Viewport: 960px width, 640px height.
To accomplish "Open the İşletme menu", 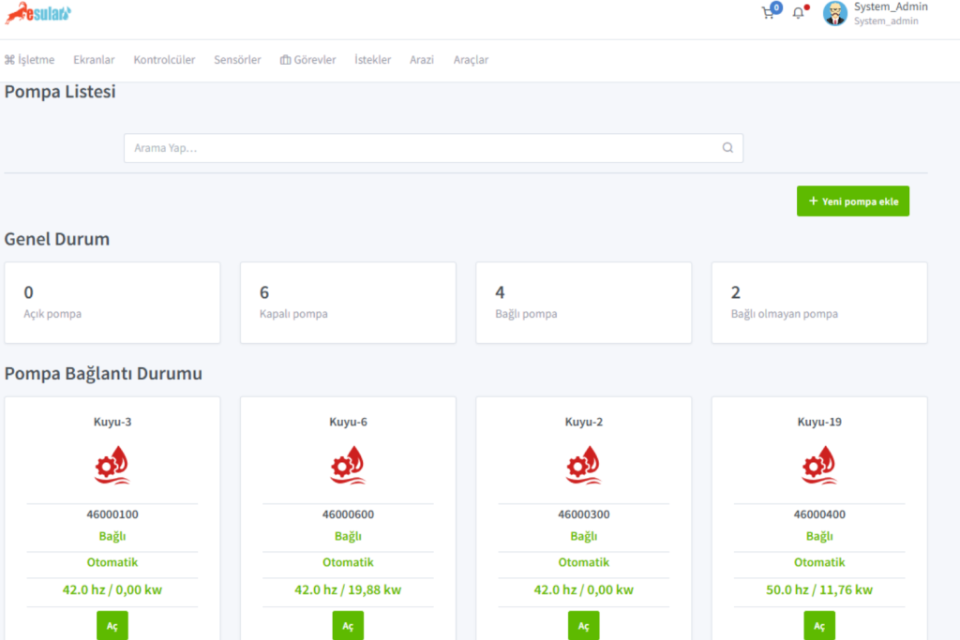I will coord(30,60).
